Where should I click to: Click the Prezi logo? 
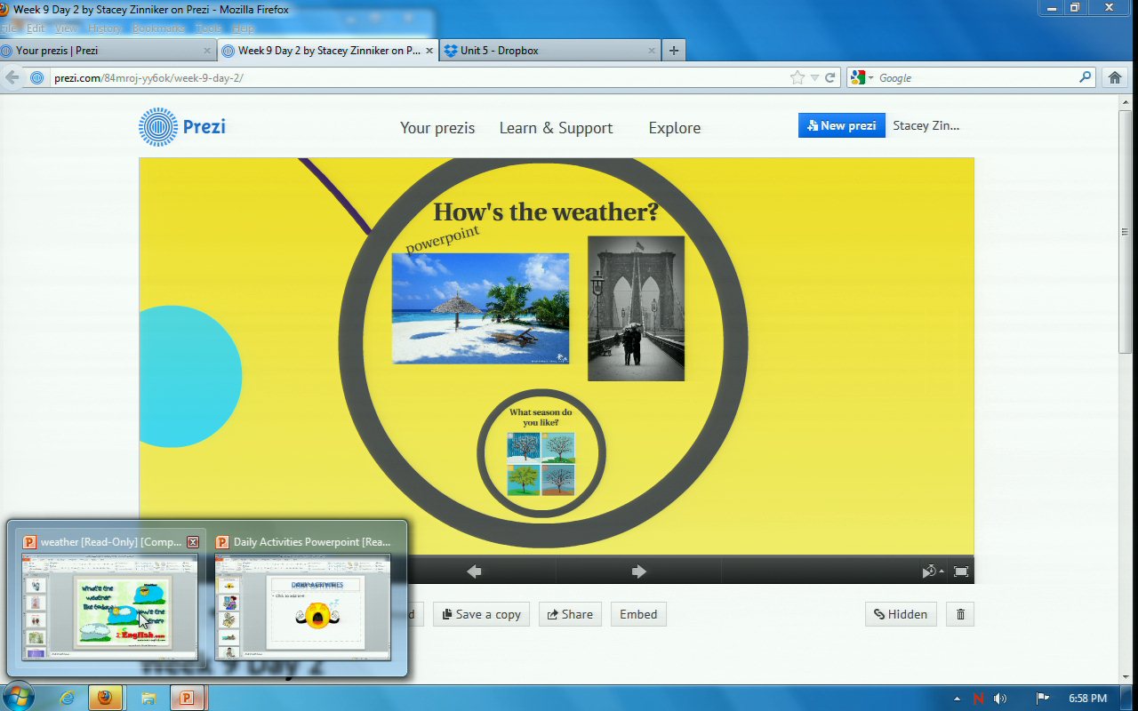tap(182, 126)
